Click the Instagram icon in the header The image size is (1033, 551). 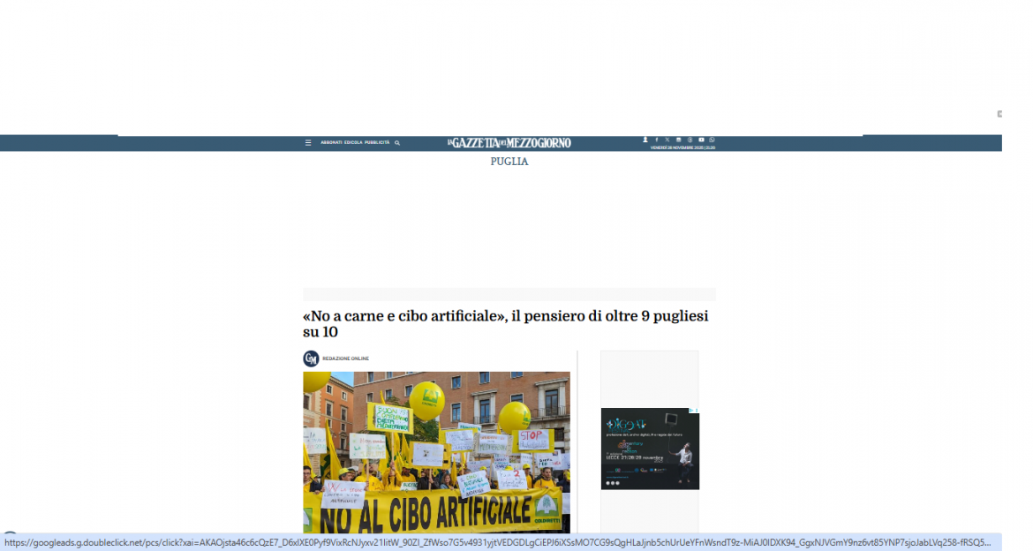[x=690, y=140]
